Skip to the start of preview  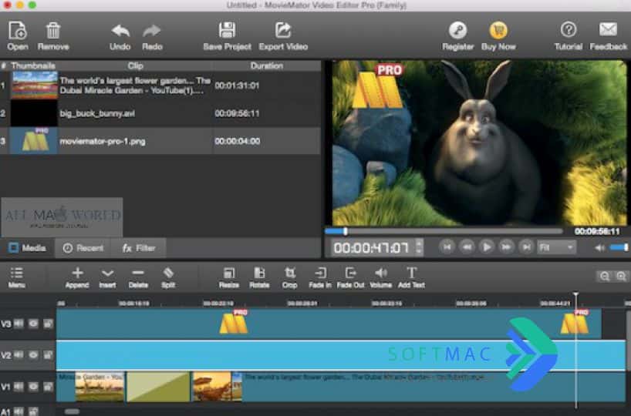click(447, 247)
